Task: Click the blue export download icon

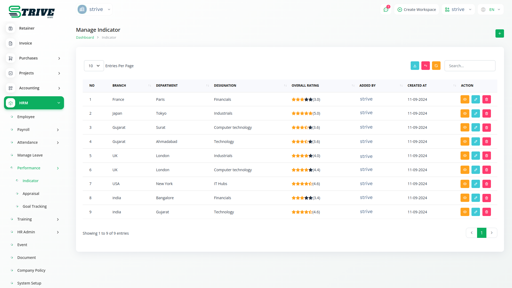Action: (415, 66)
